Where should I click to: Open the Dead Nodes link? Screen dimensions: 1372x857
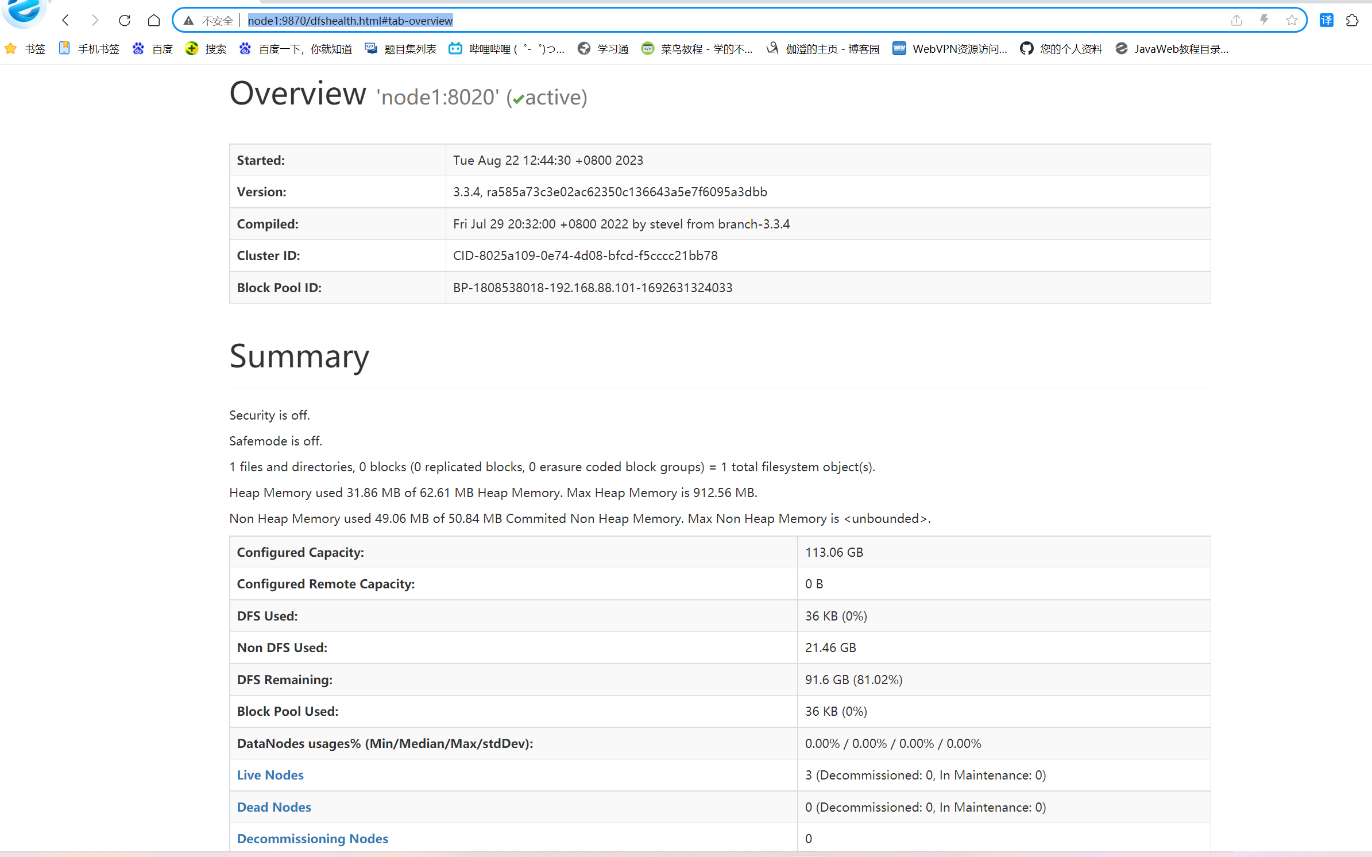(274, 807)
